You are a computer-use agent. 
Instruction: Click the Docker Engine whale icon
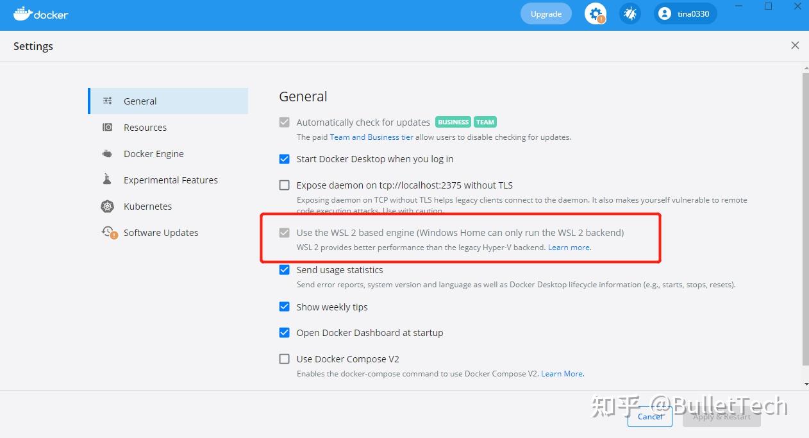[x=107, y=153]
